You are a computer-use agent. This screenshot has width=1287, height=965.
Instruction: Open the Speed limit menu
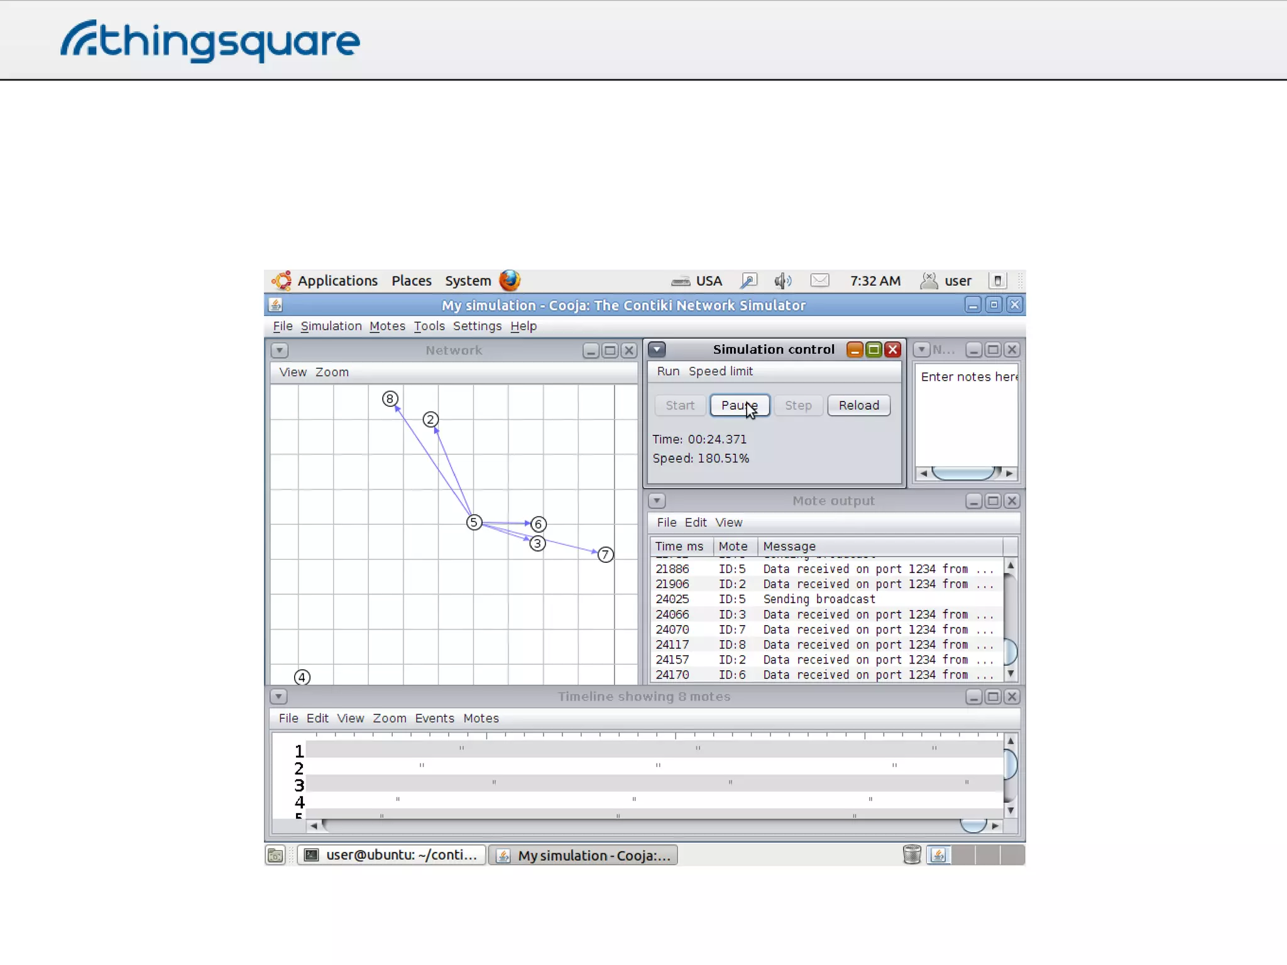coord(720,371)
